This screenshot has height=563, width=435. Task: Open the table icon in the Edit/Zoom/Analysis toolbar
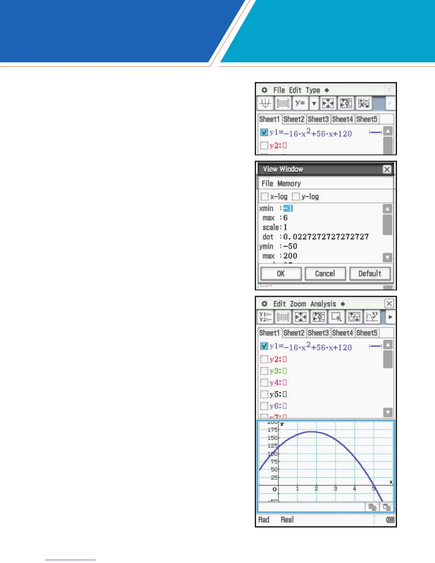coord(283,317)
